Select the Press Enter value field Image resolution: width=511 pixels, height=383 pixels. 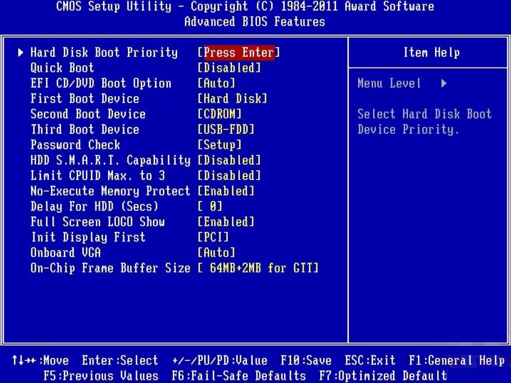click(x=239, y=52)
